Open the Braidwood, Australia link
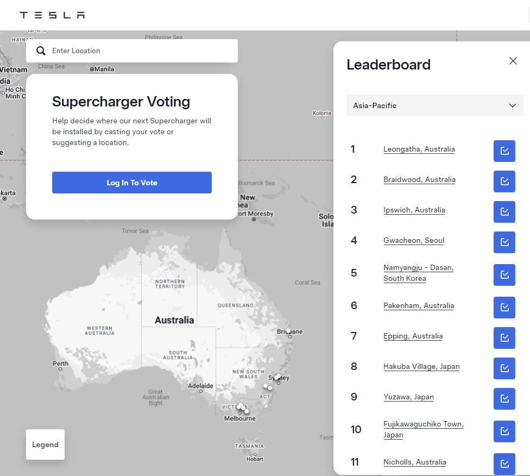Screen dimensions: 530x476 (419, 180)
